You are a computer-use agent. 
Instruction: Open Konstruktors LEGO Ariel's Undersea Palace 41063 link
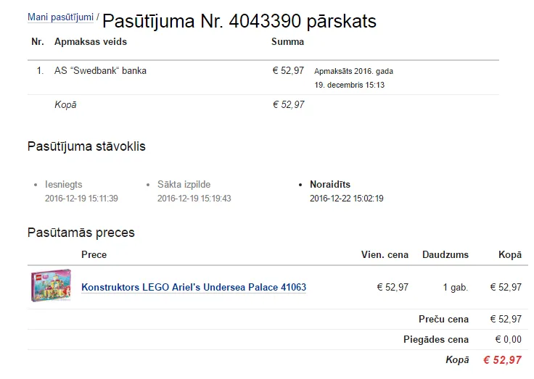[x=194, y=287]
